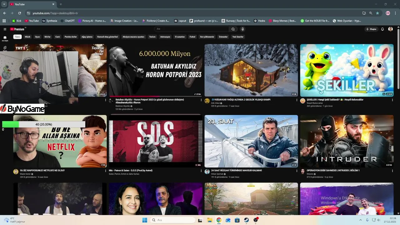Open the tab search dropdown arrow
Viewport: 400px width, 225px height.
point(4,4)
